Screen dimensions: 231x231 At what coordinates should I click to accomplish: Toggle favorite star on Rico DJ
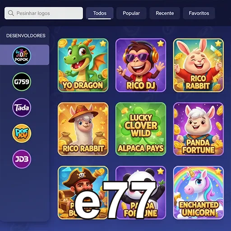click(161, 43)
